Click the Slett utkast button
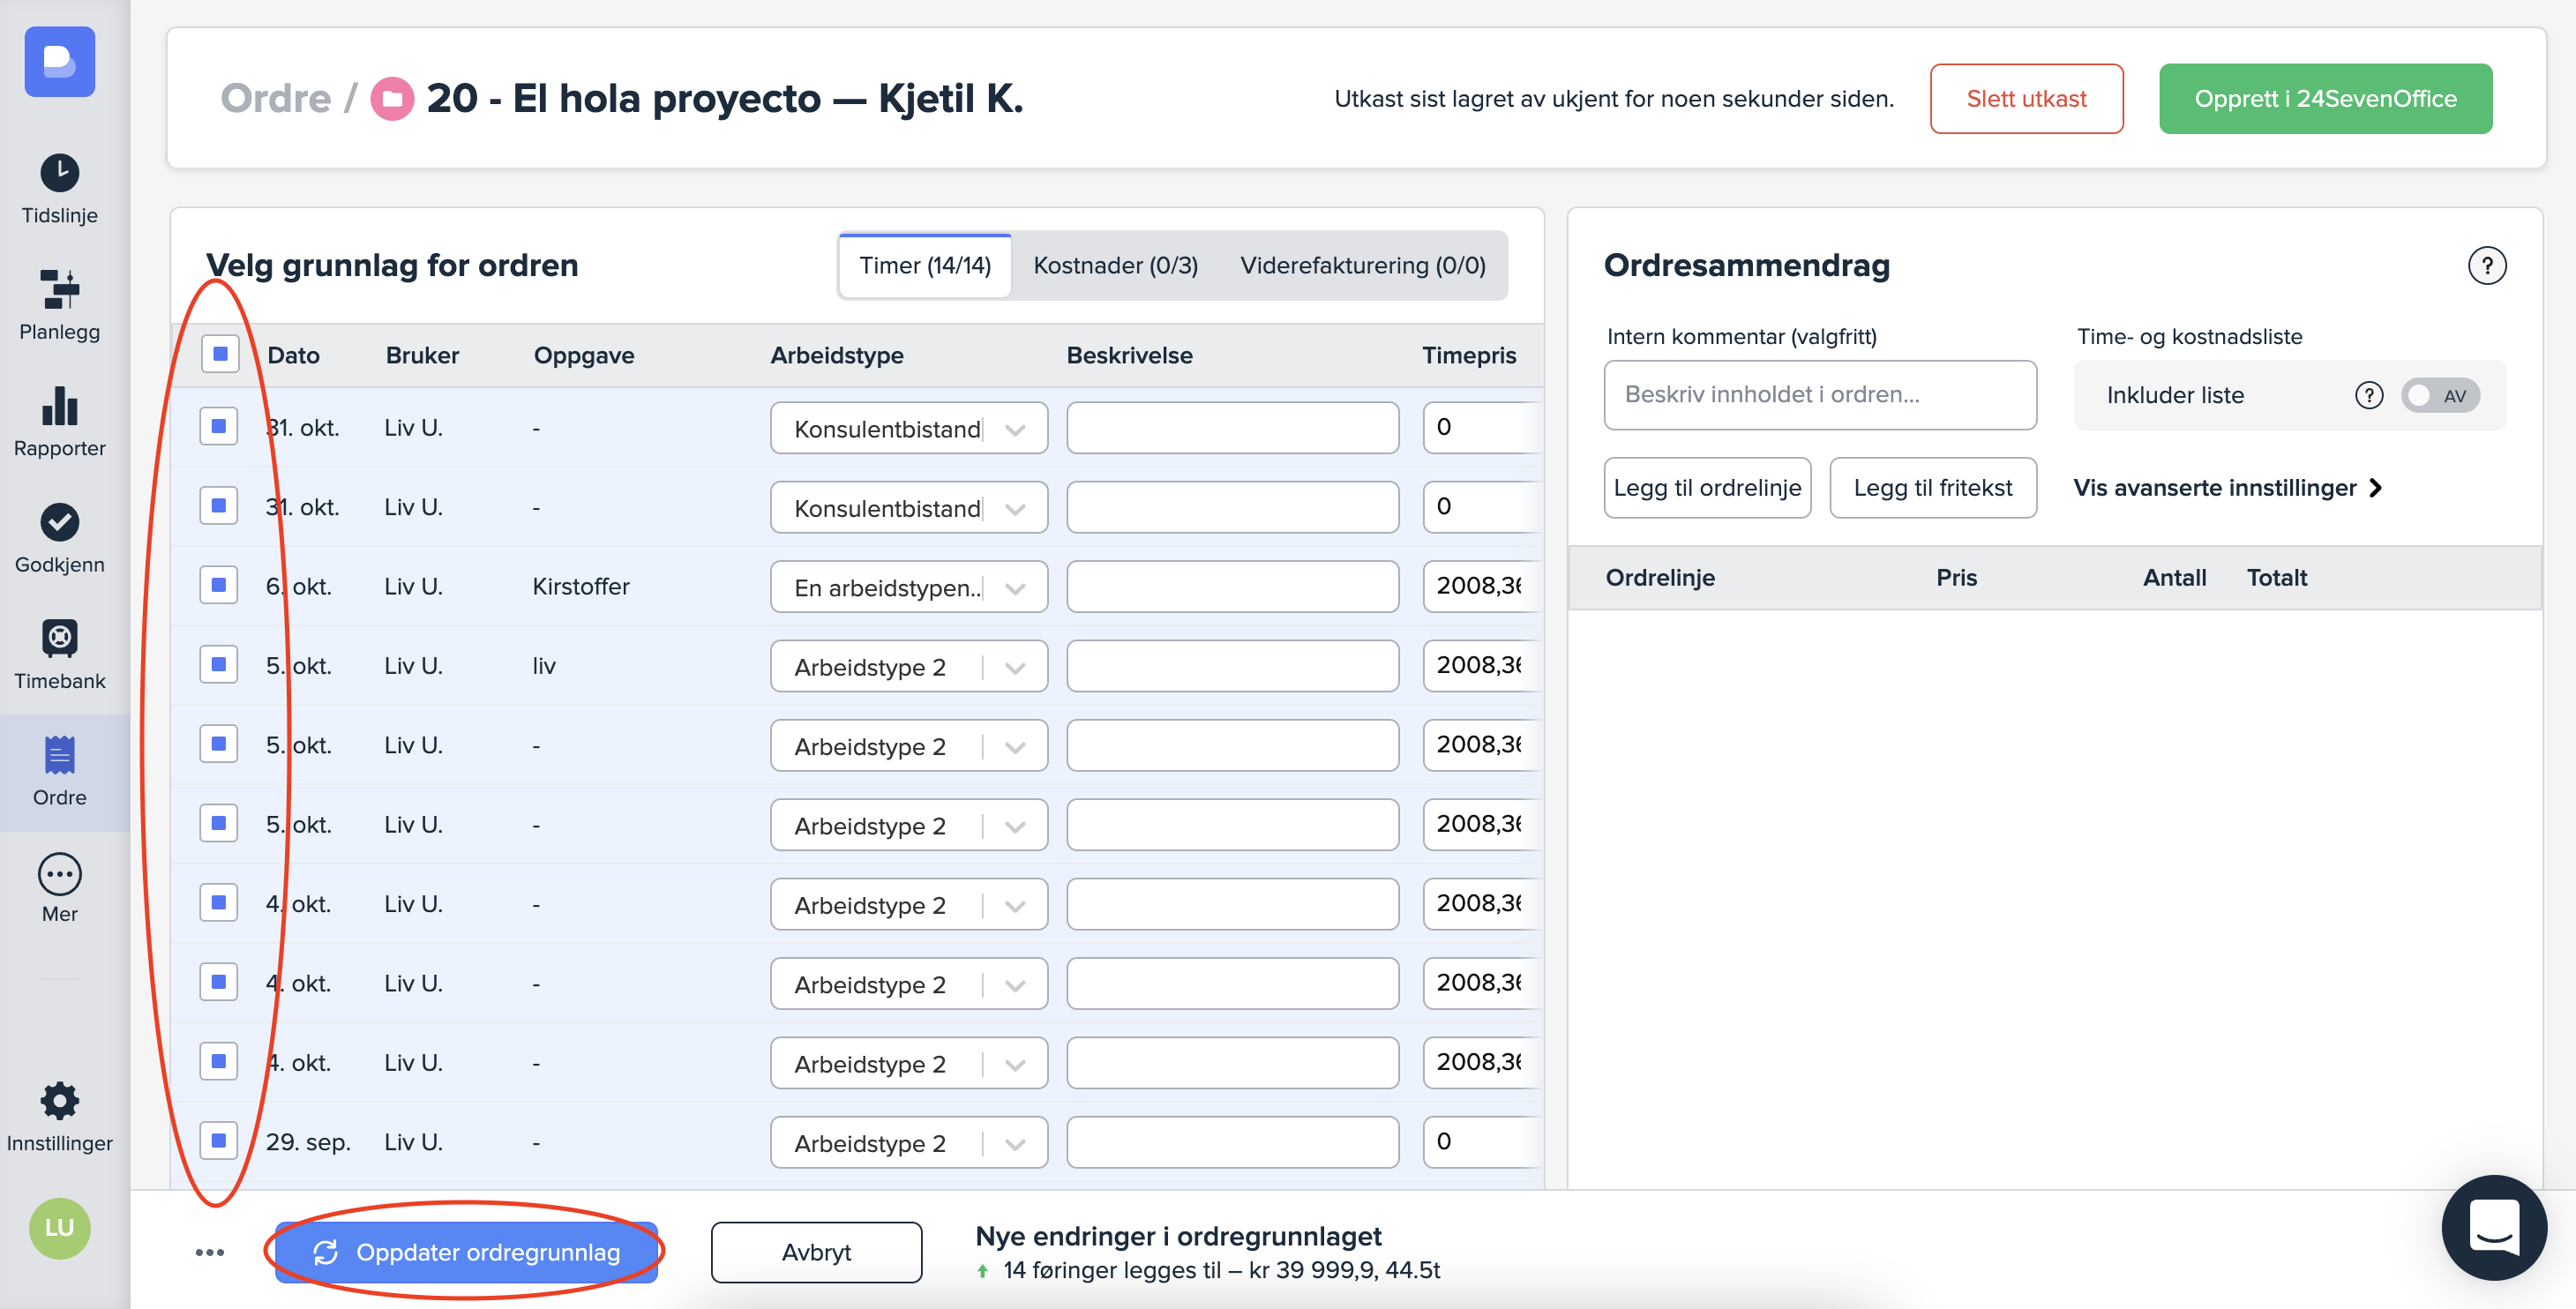The image size is (2576, 1309). point(2025,99)
